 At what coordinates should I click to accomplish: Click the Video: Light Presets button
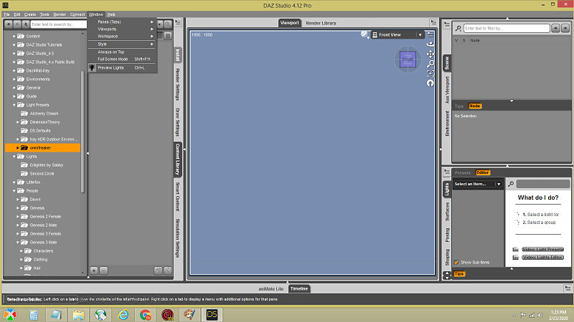[x=542, y=249]
